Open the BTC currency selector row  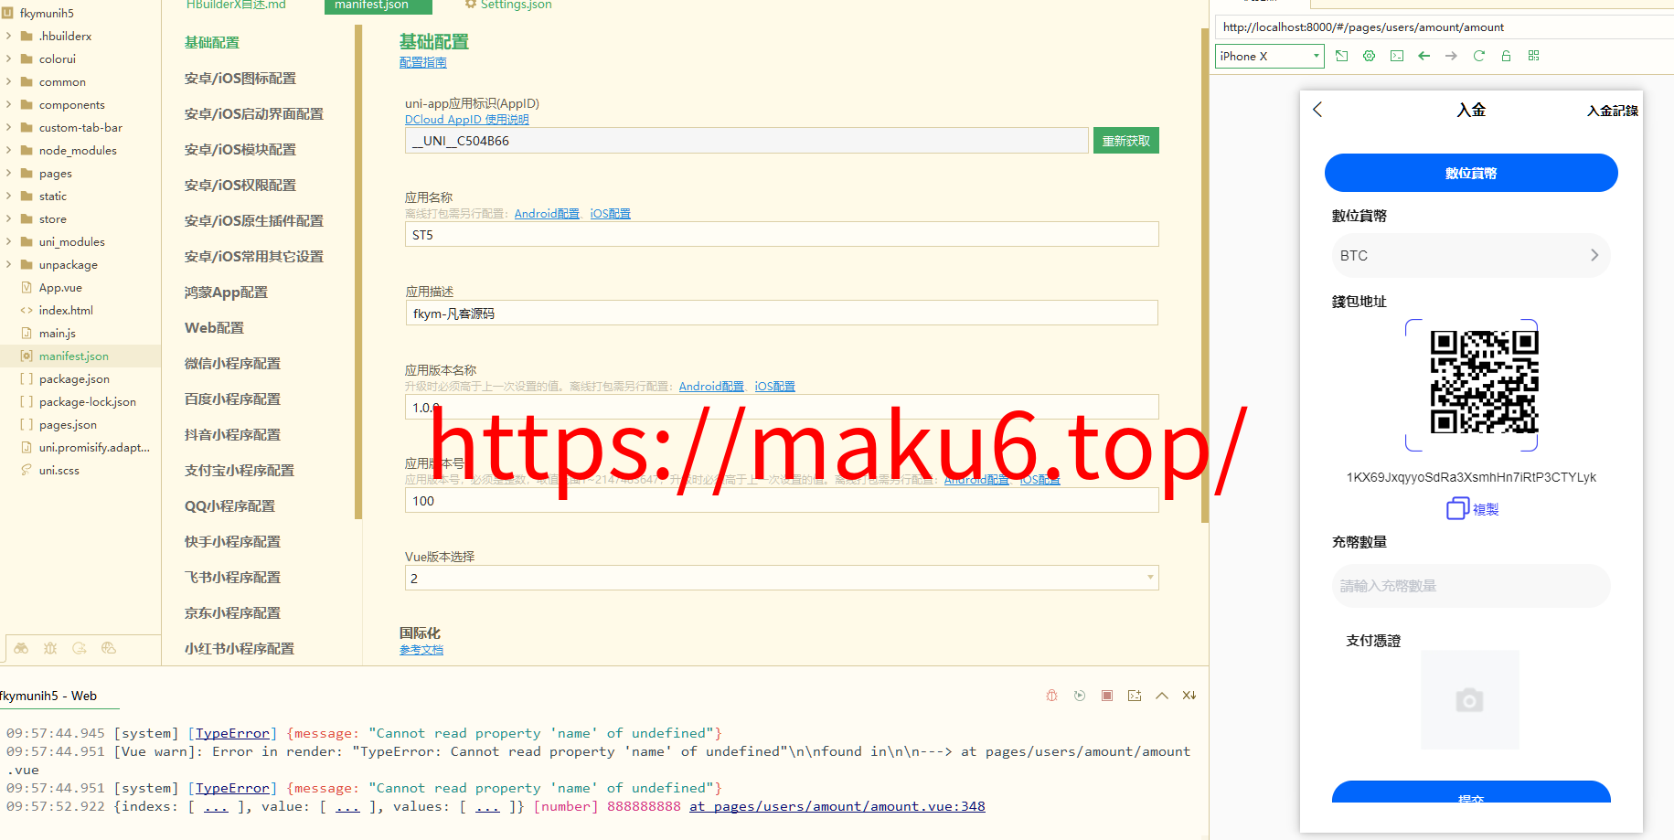pos(1471,256)
